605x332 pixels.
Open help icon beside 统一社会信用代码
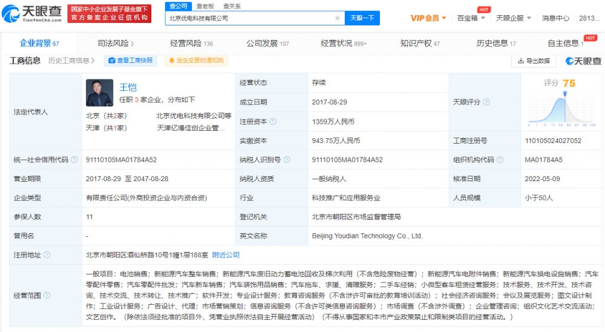pyautogui.click(x=74, y=159)
